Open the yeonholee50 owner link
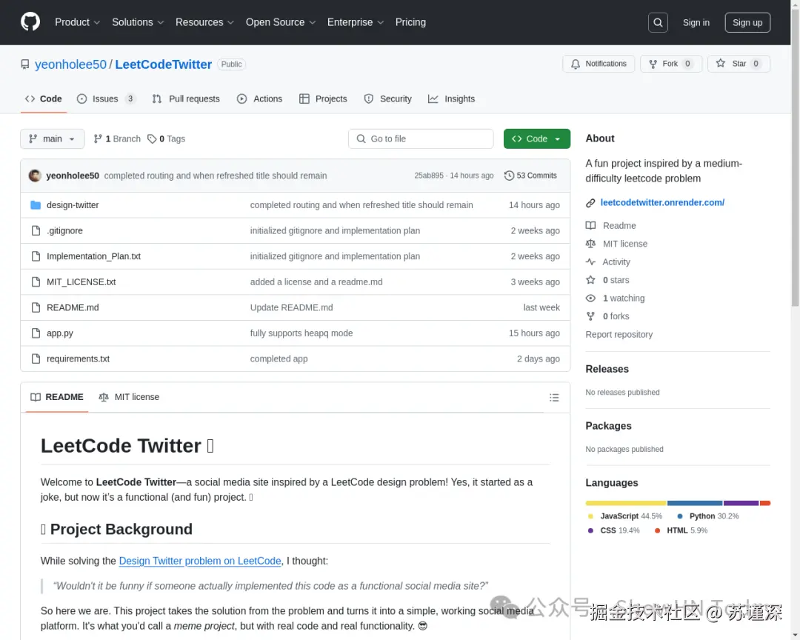 pos(70,64)
